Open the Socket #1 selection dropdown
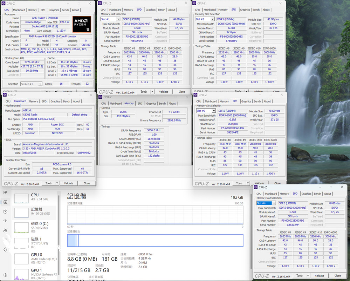The image size is (350, 281). 40,84
